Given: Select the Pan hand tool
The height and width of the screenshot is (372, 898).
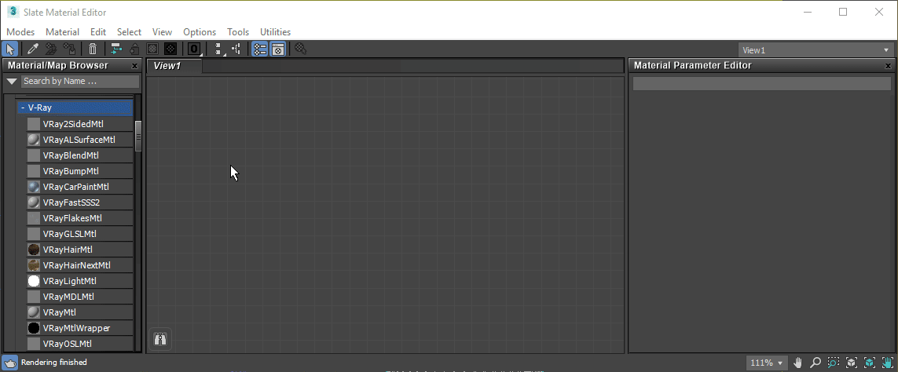Looking at the screenshot, I should click(798, 363).
